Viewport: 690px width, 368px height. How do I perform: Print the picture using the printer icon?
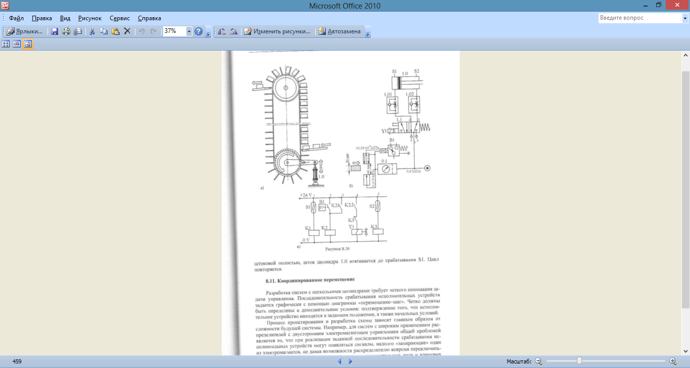pyautogui.click(x=66, y=31)
